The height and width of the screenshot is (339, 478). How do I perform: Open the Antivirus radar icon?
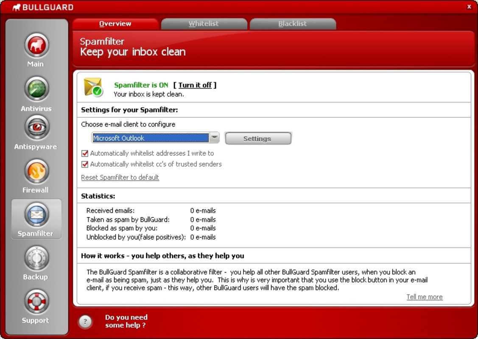tap(36, 89)
